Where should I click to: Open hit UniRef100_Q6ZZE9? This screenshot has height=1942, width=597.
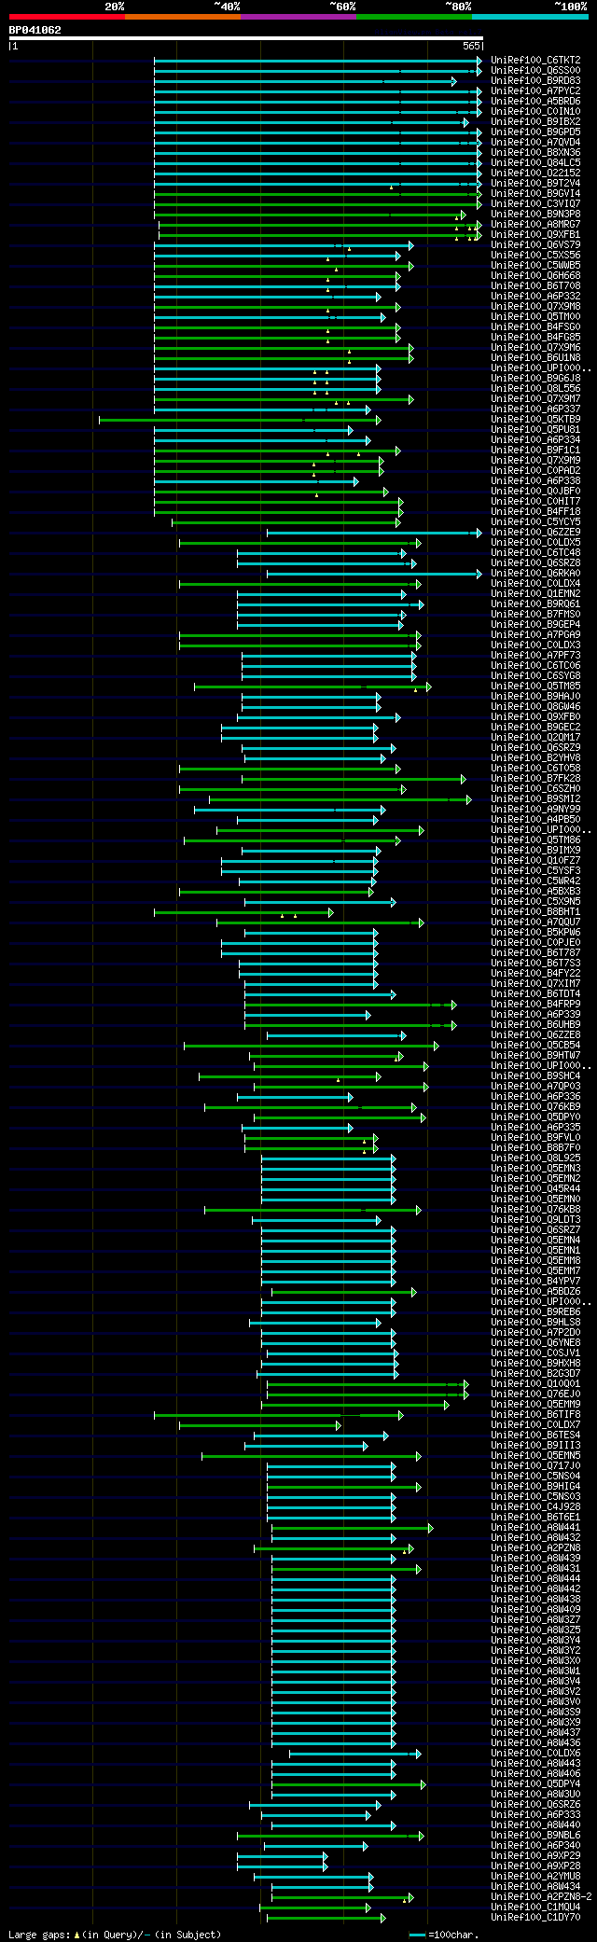(x=535, y=532)
